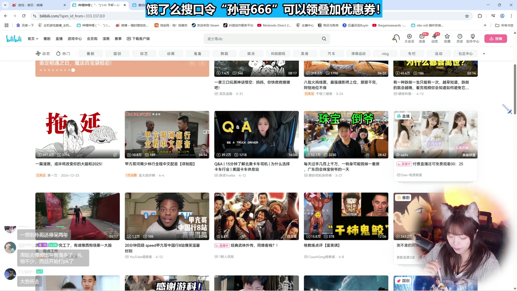Click the last dot of banner carousel indicator

point(73,70)
